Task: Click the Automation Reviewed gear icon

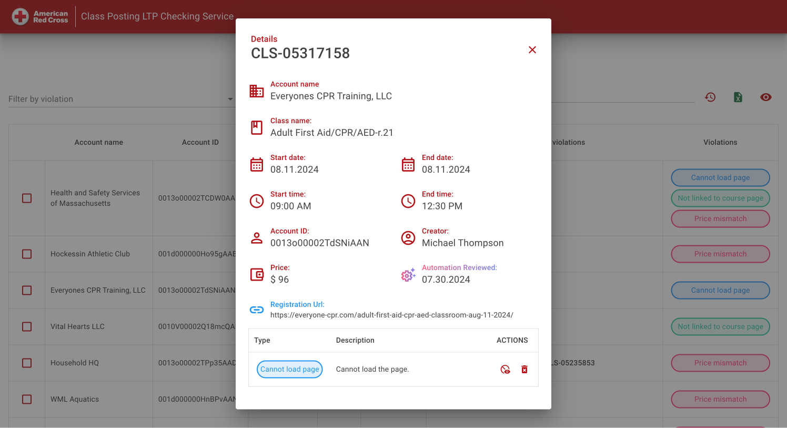Action: [408, 274]
